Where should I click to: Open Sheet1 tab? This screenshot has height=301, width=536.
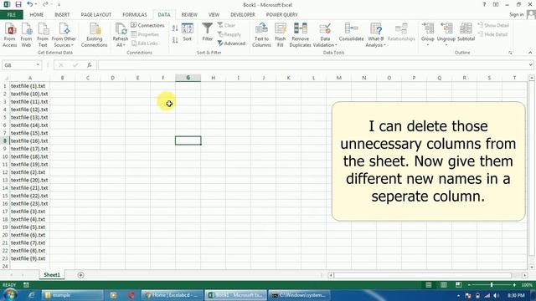tap(52, 275)
